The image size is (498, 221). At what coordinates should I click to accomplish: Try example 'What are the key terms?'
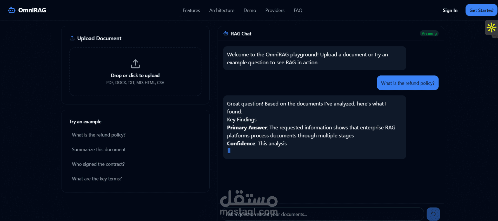tap(97, 179)
